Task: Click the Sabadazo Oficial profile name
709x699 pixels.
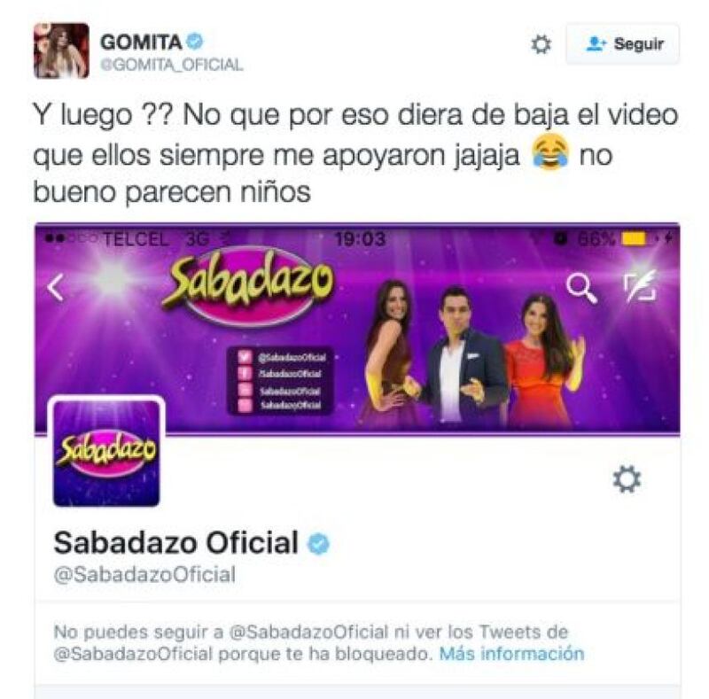Action: pyautogui.click(x=175, y=542)
